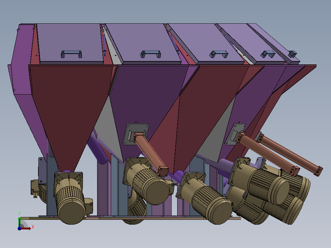
Task: Click the blue Z origin ball of the triad
Action: click(x=19, y=228)
